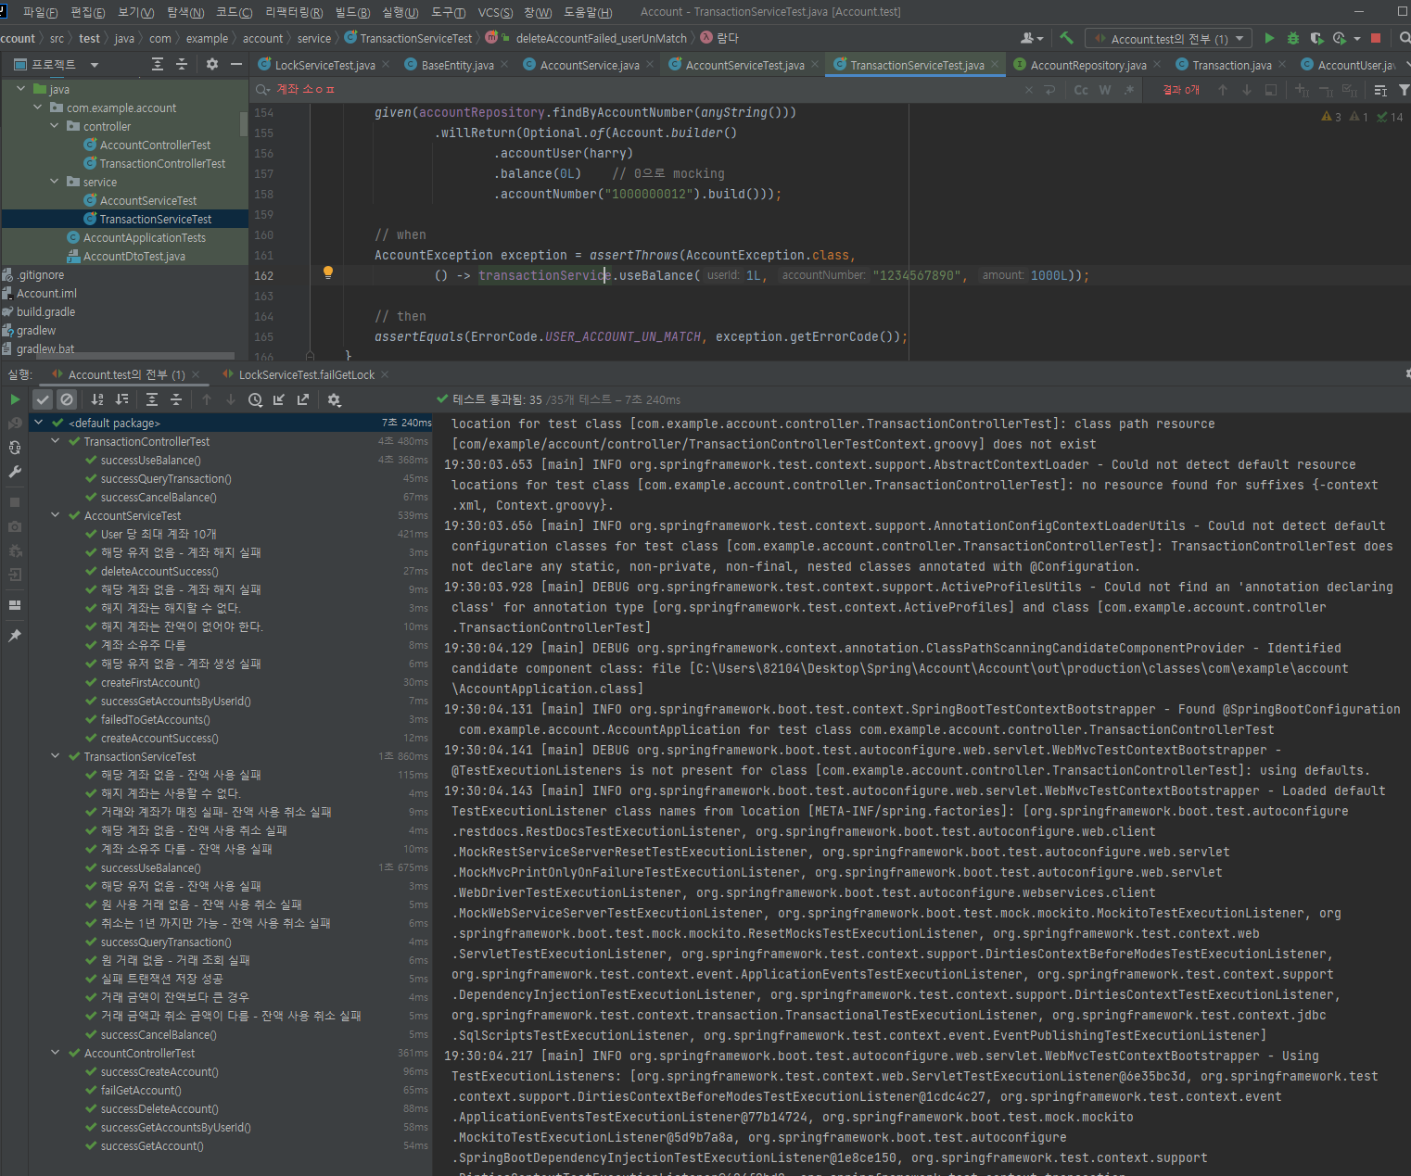
Task: Rerun tests in the Run tool window
Action: coord(15,399)
